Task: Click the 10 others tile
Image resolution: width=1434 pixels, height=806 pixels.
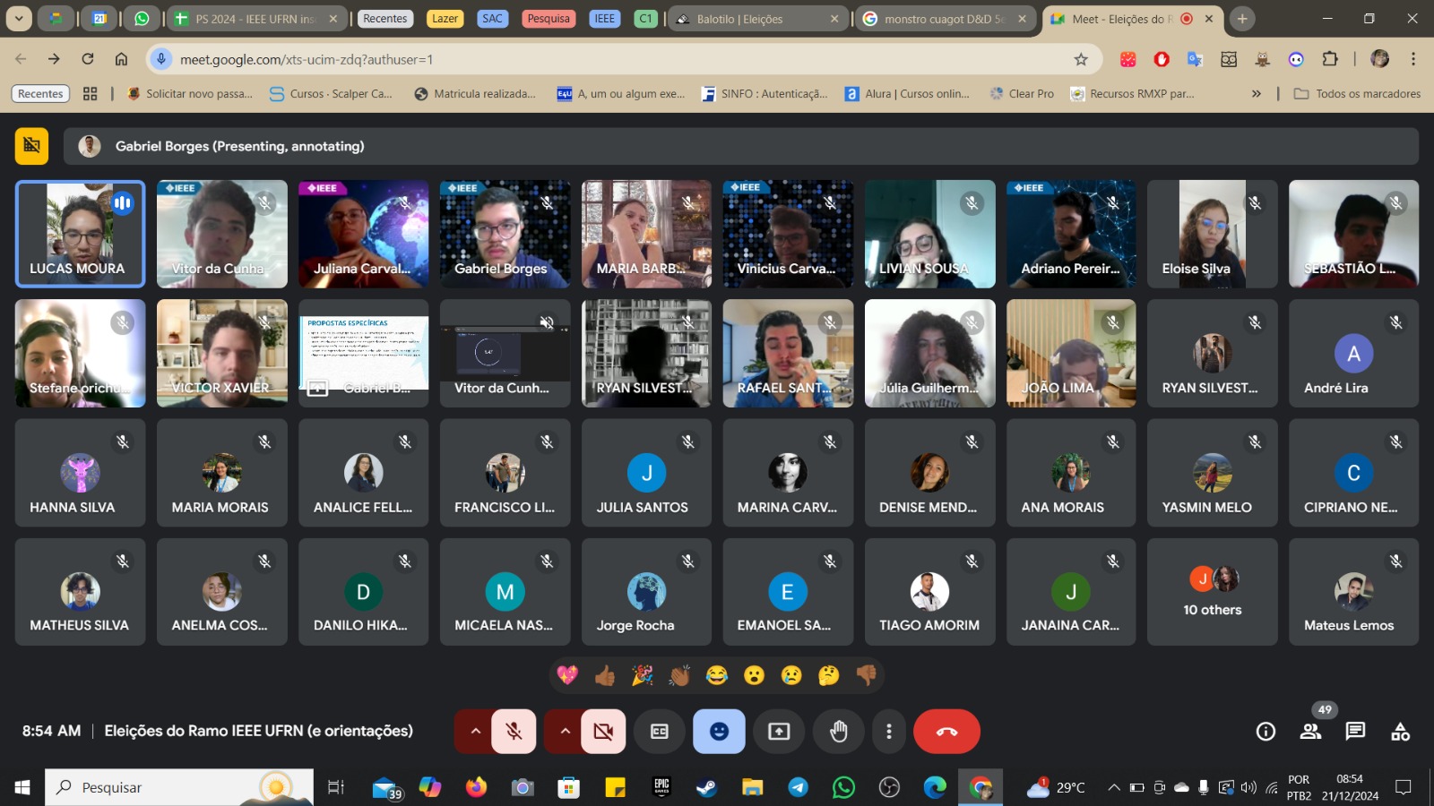Action: 1212,592
